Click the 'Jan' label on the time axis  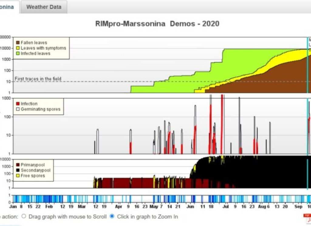pos(13,207)
